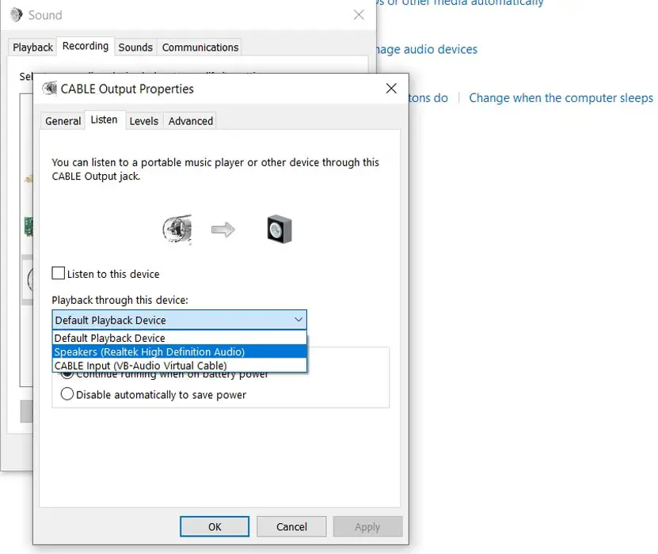Select Continue running when on battery power radio

[67, 375]
